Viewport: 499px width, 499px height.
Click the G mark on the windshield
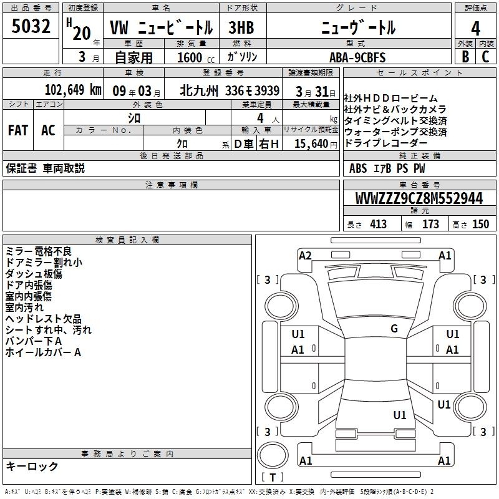394,329
